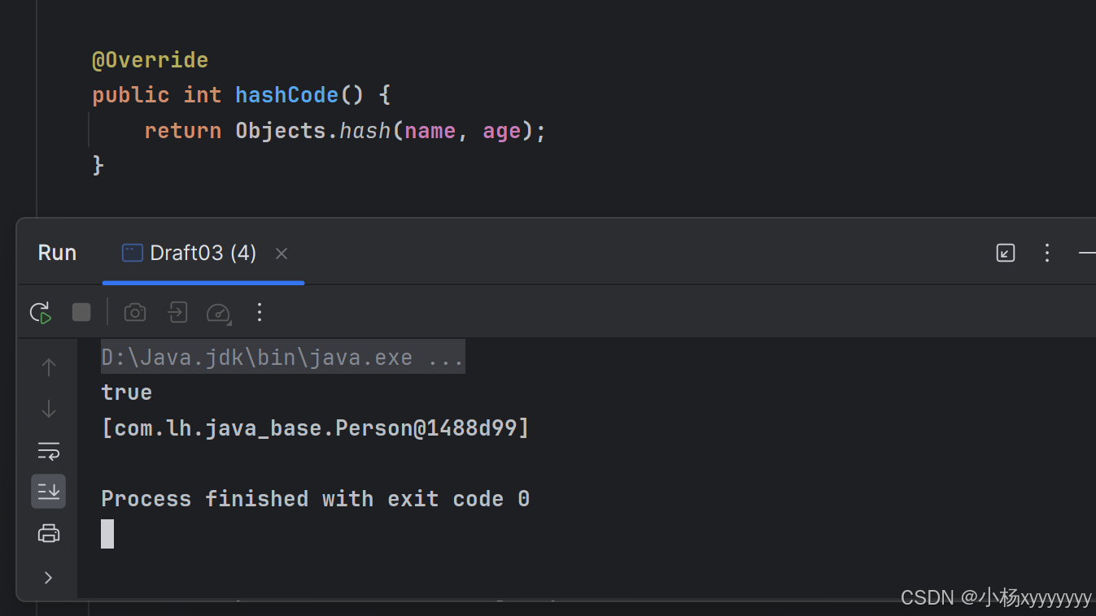Click the blue active-tab indicator bar
This screenshot has width=1096, height=616.
tap(203, 284)
